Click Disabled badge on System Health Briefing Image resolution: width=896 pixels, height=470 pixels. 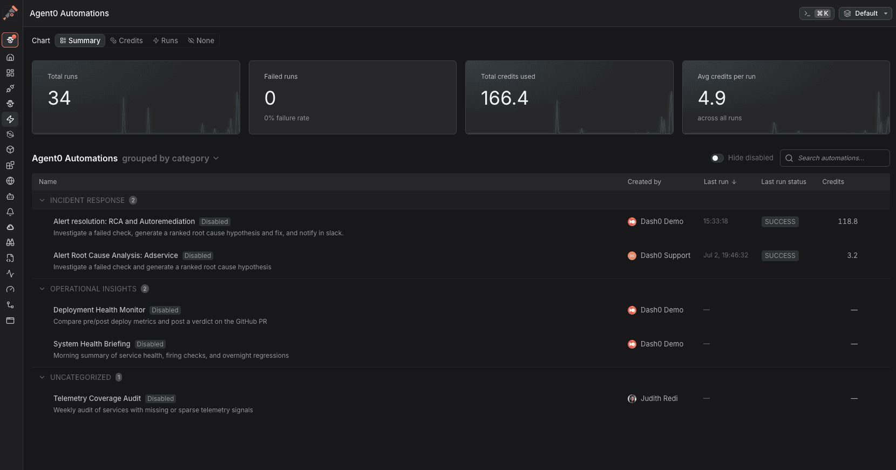point(150,344)
